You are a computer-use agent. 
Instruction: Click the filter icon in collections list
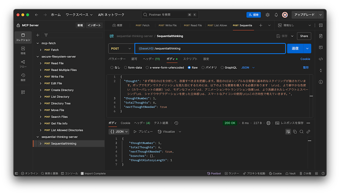46,35
